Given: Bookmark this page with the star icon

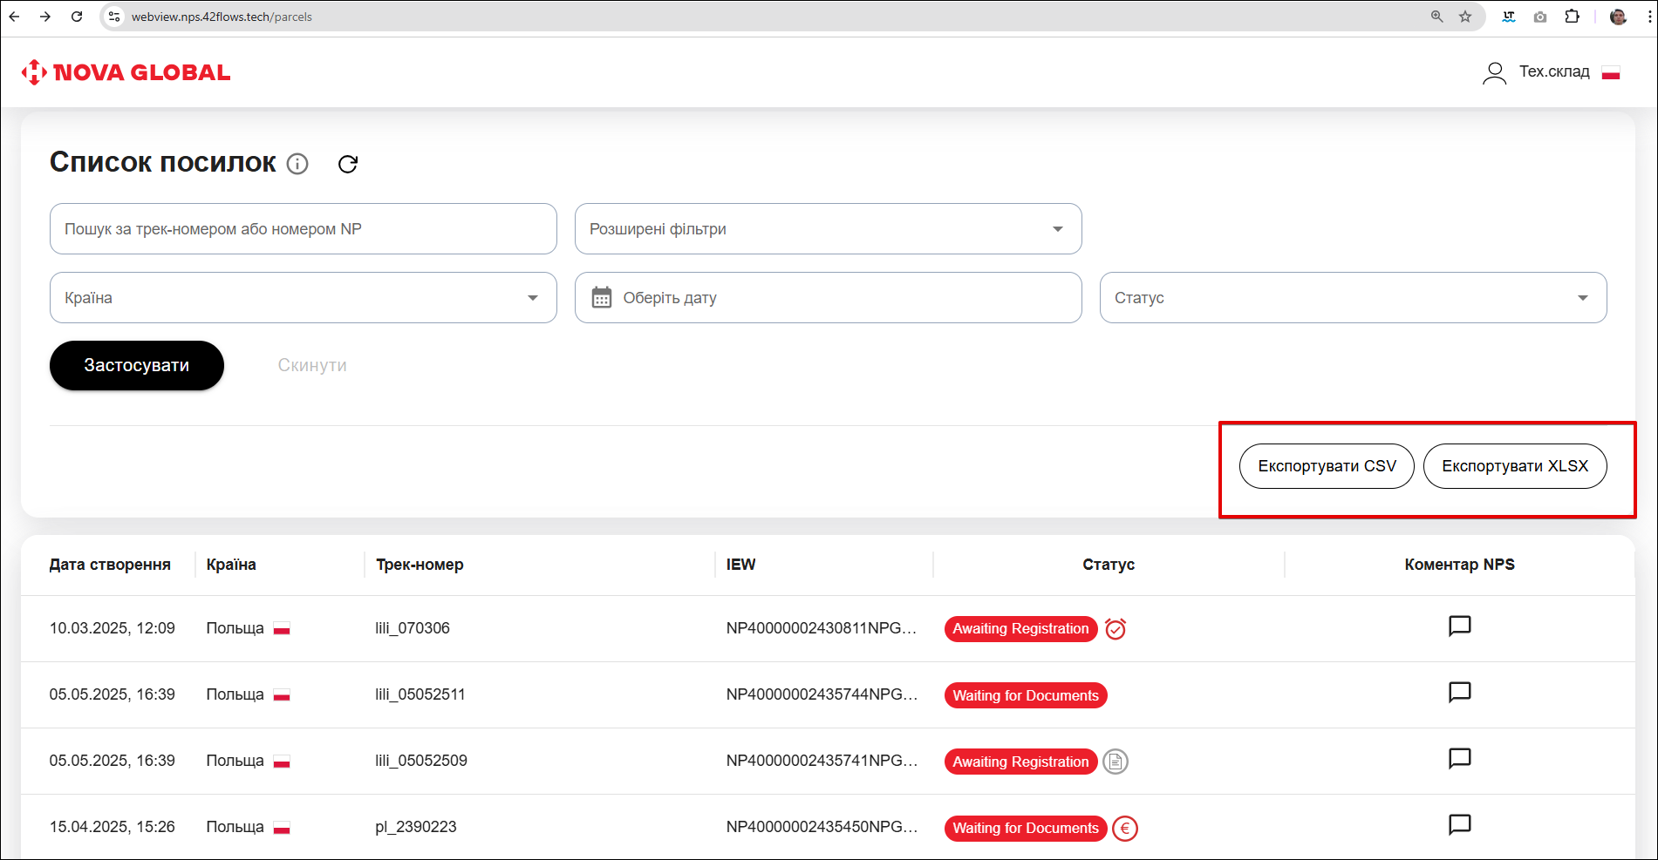Looking at the screenshot, I should 1465,17.
